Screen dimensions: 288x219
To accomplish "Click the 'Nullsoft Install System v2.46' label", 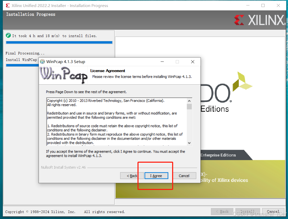I will point(63,167).
